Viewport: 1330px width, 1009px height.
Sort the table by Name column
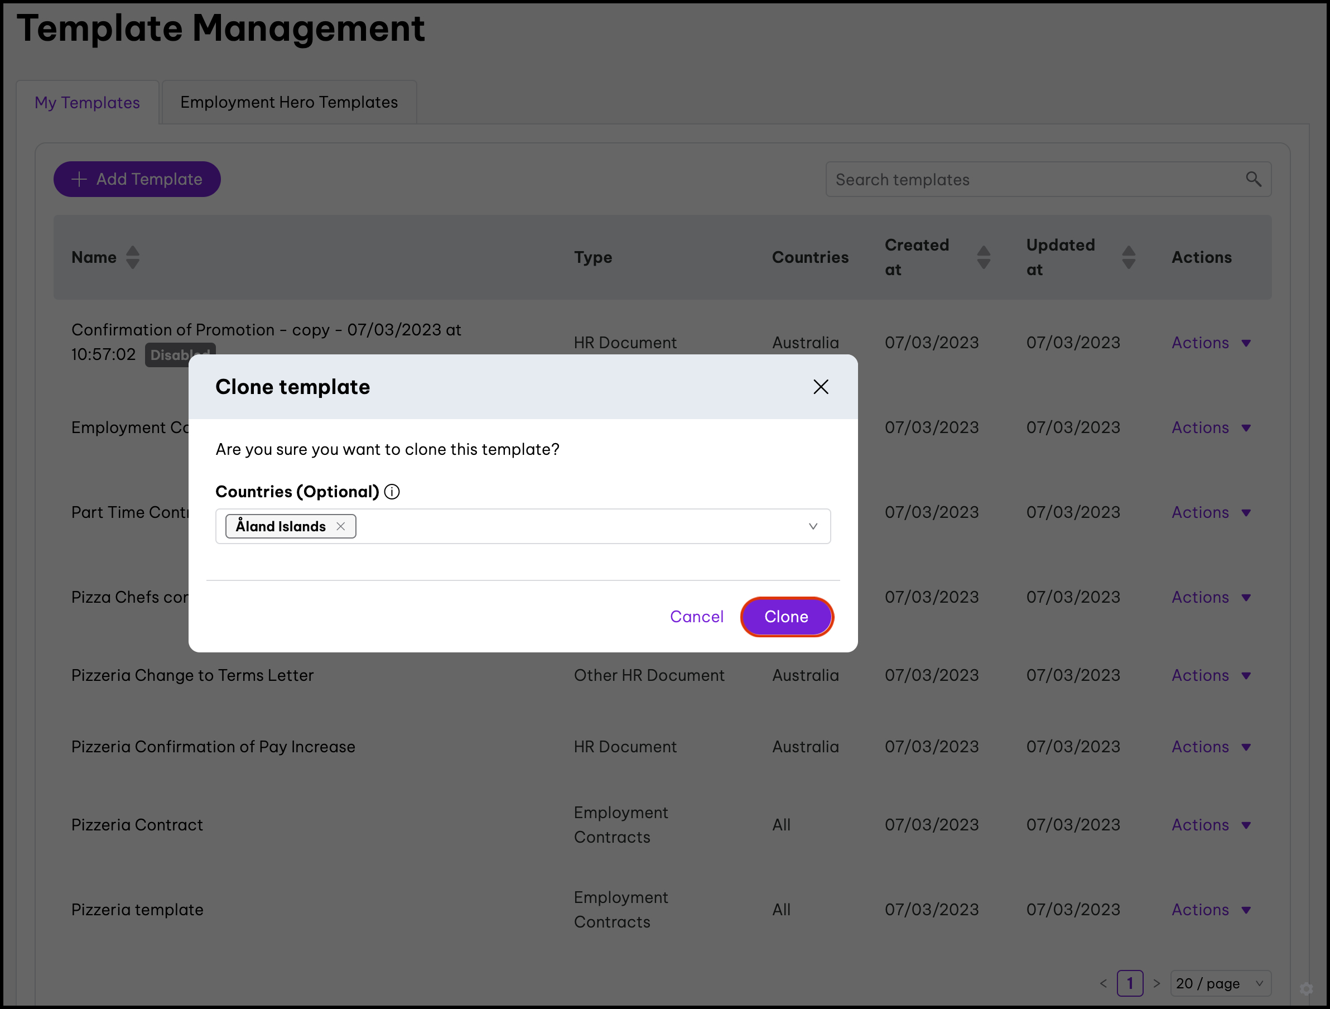pyautogui.click(x=133, y=257)
